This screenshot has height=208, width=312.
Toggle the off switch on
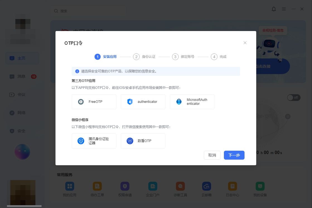click(x=294, y=98)
